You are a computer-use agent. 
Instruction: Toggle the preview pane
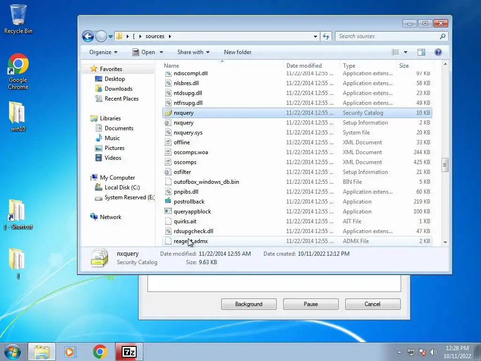click(421, 52)
